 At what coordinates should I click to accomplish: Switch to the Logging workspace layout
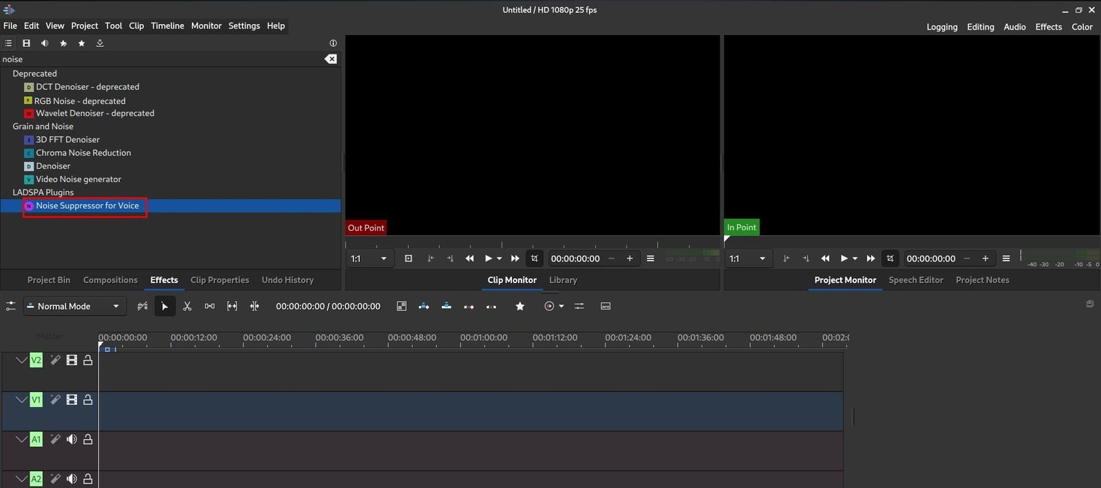click(942, 27)
